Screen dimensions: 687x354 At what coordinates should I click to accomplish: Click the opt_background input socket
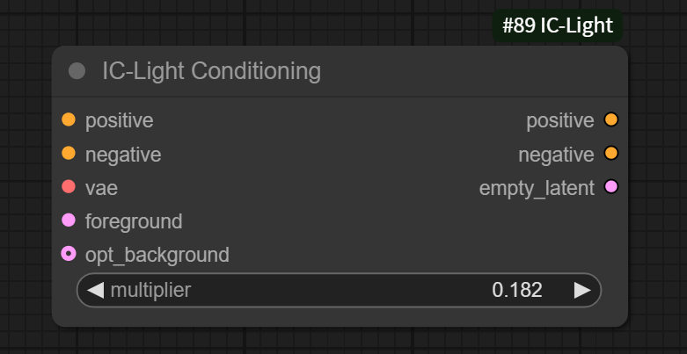coord(69,254)
